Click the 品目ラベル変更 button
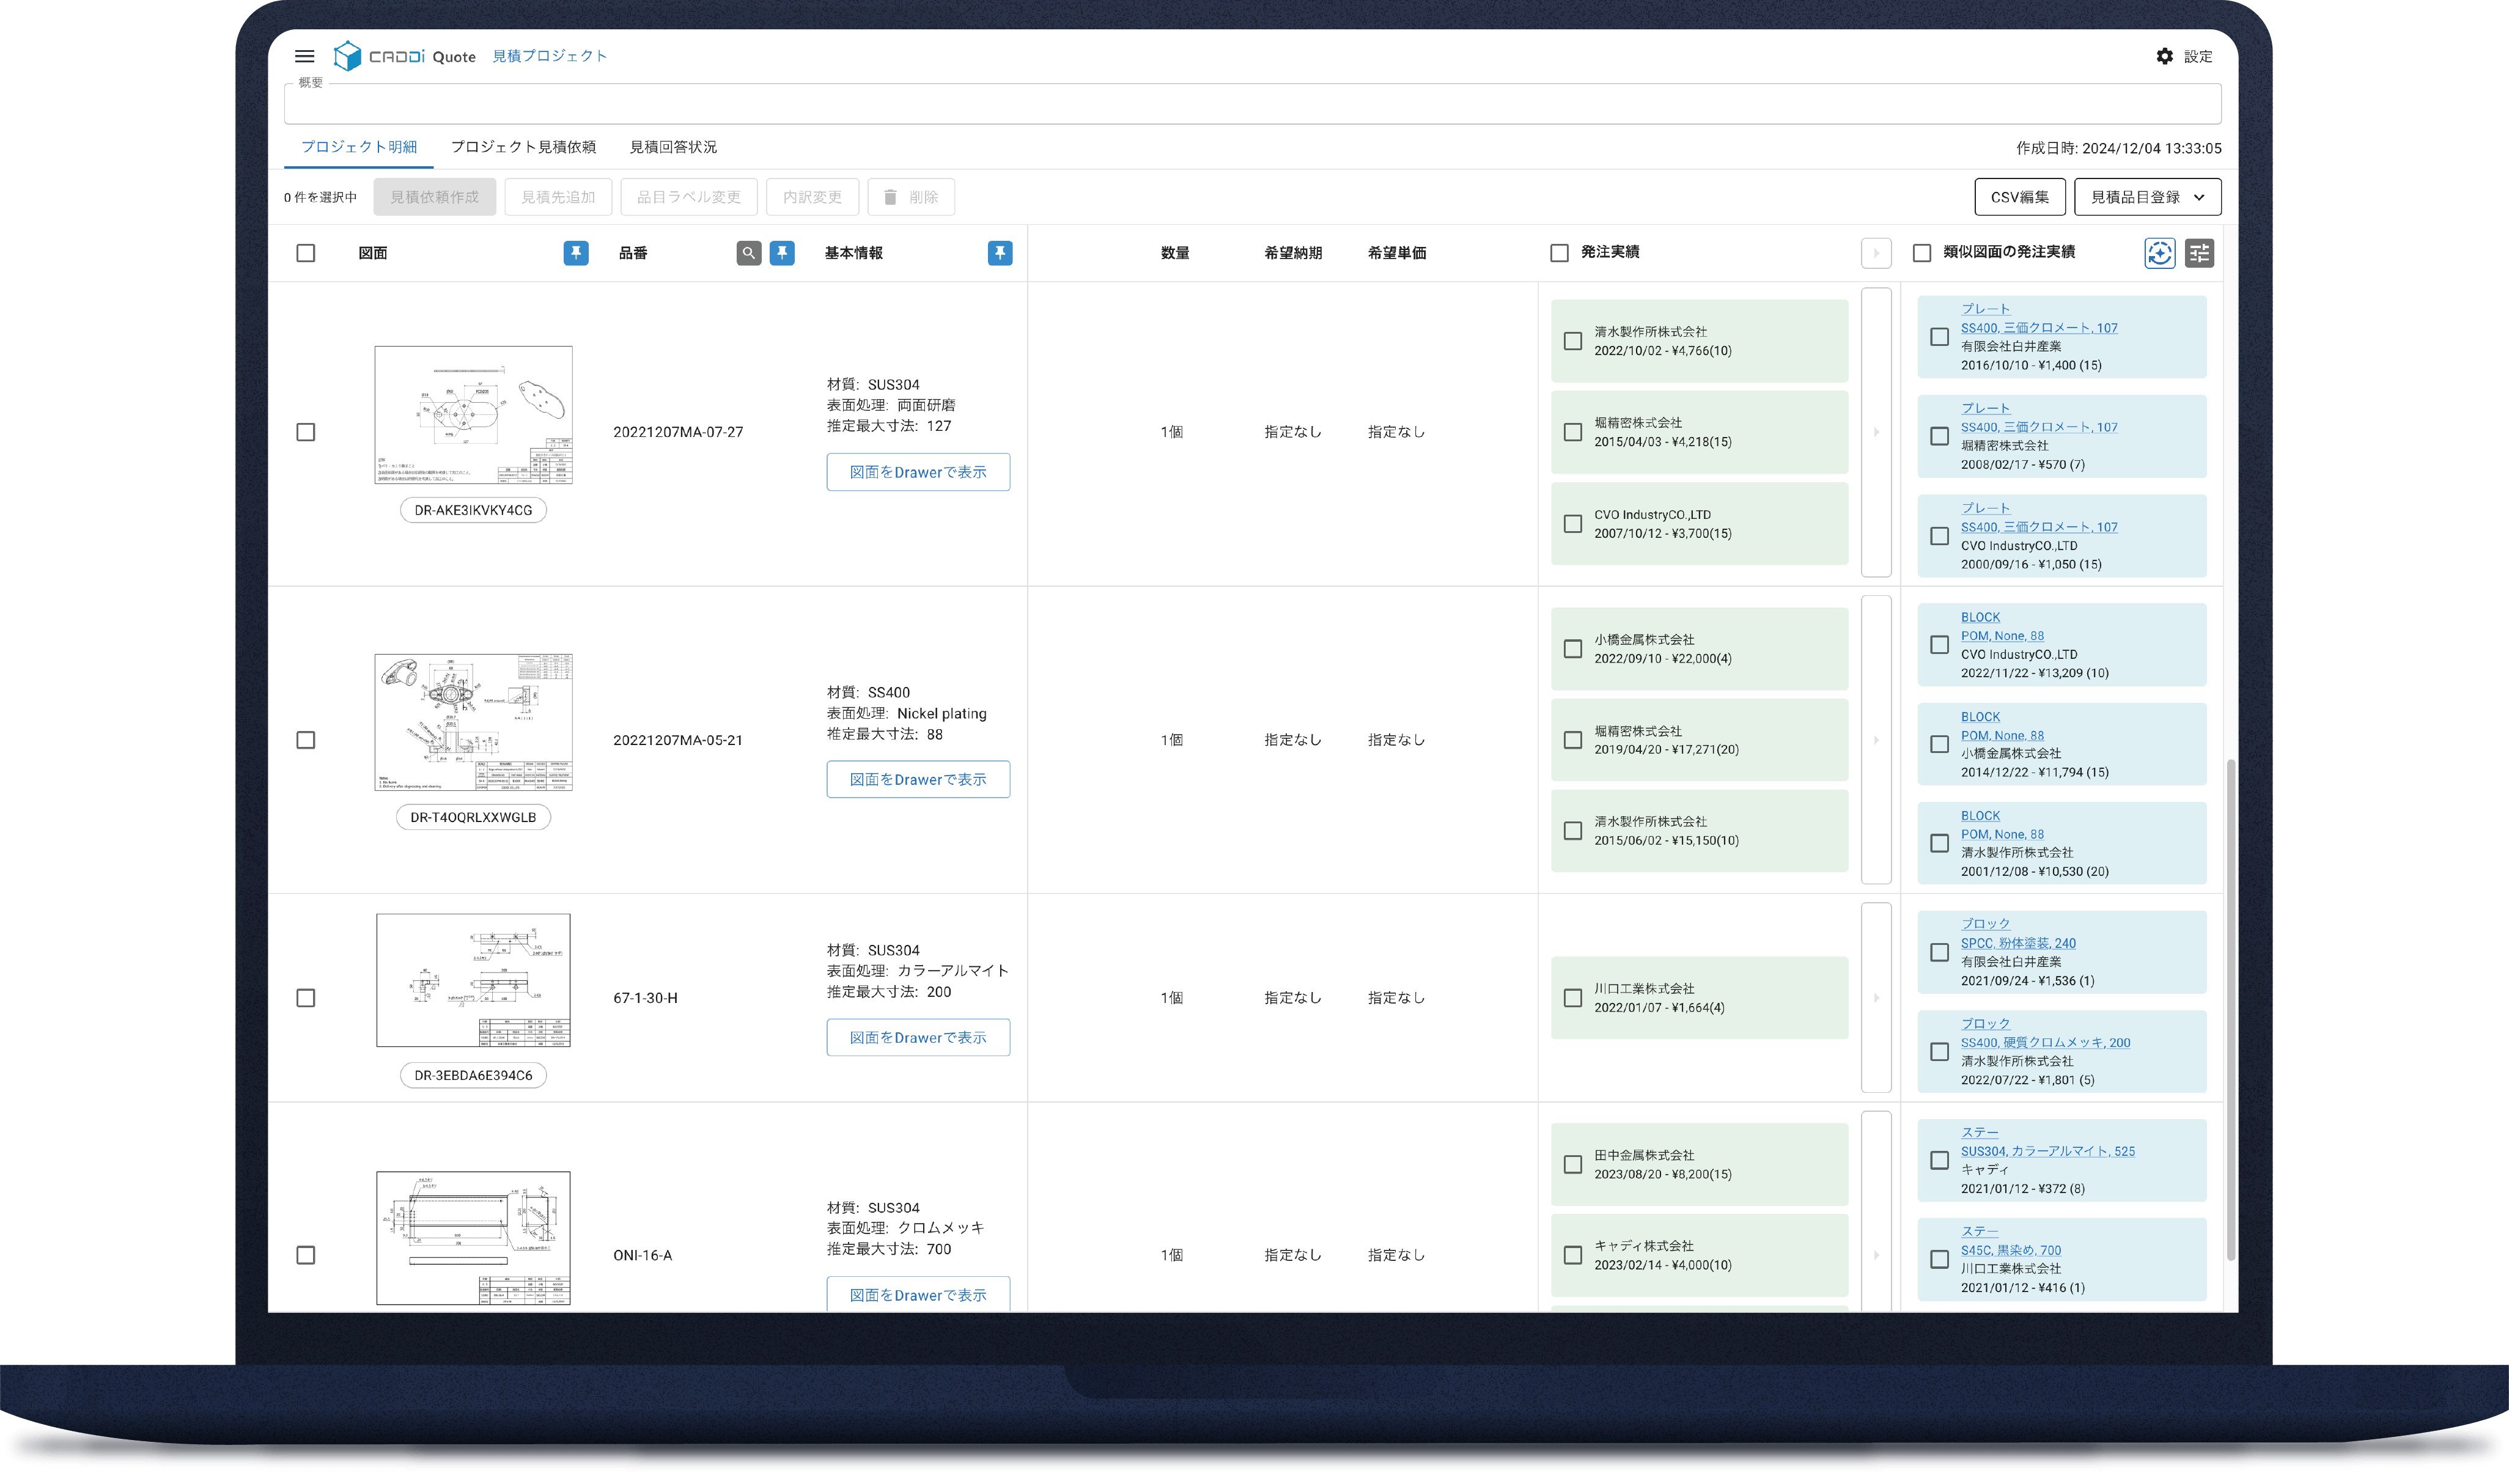 click(689, 197)
